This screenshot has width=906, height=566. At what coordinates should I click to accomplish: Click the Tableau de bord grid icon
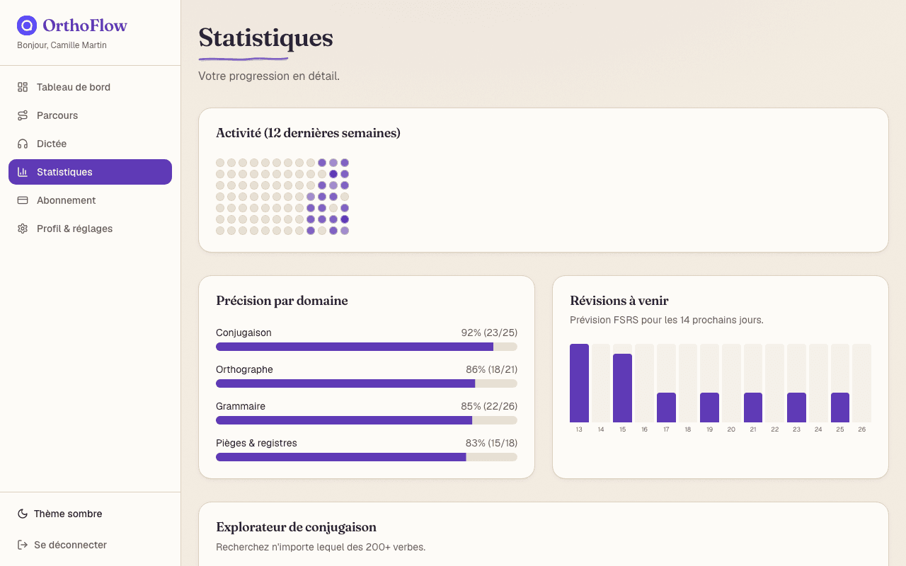[x=23, y=87]
